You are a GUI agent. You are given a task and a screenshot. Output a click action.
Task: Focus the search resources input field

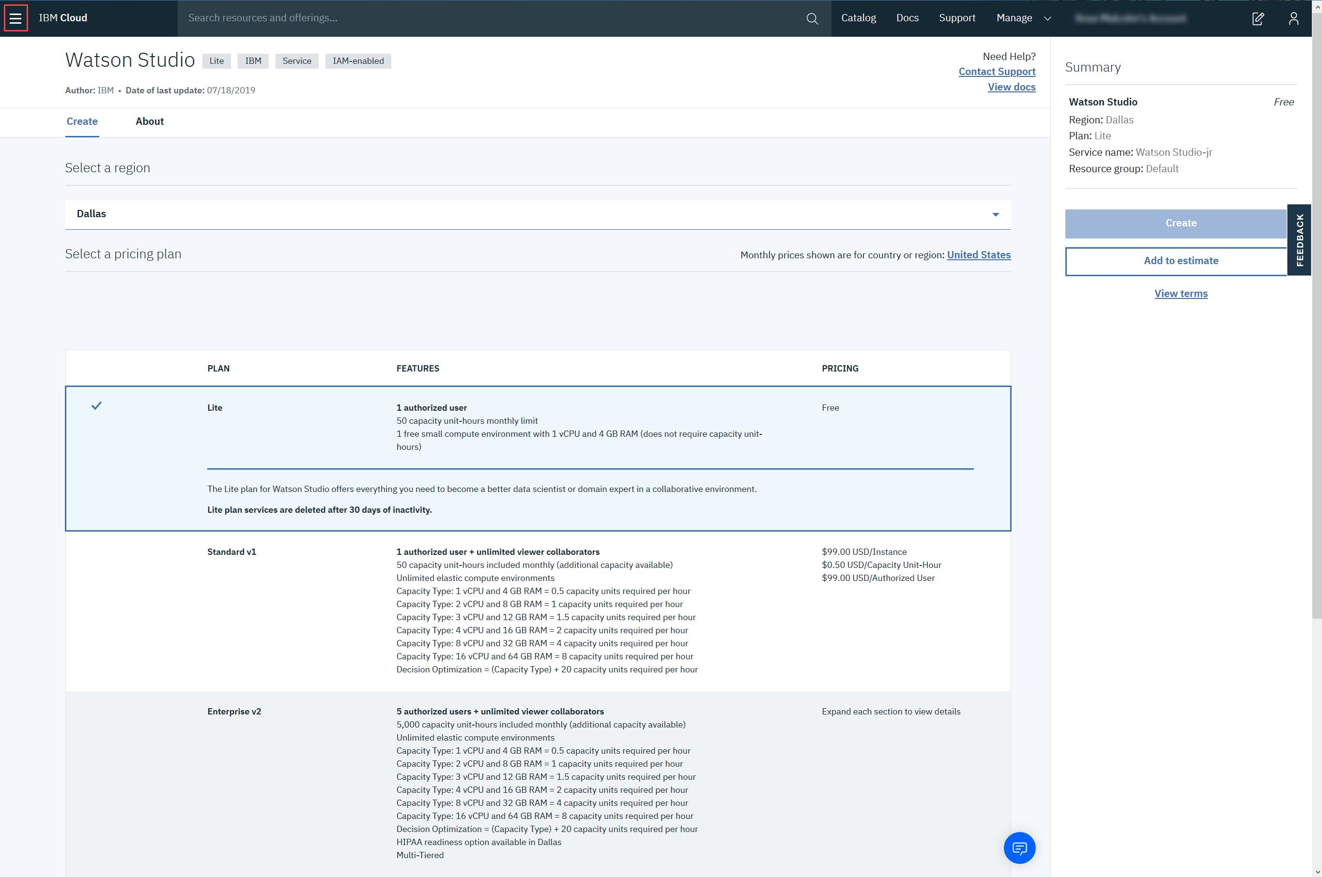(x=493, y=18)
